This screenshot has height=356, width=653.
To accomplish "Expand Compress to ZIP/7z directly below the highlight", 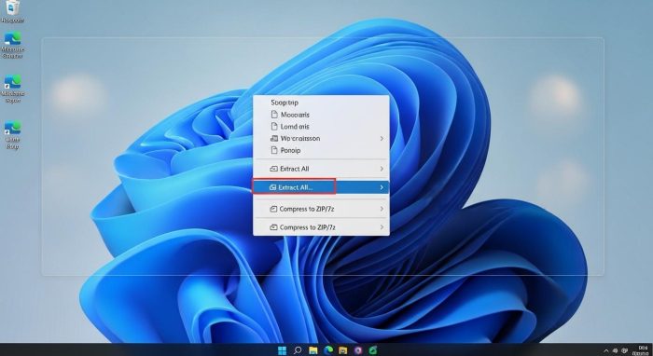I will 321,209.
